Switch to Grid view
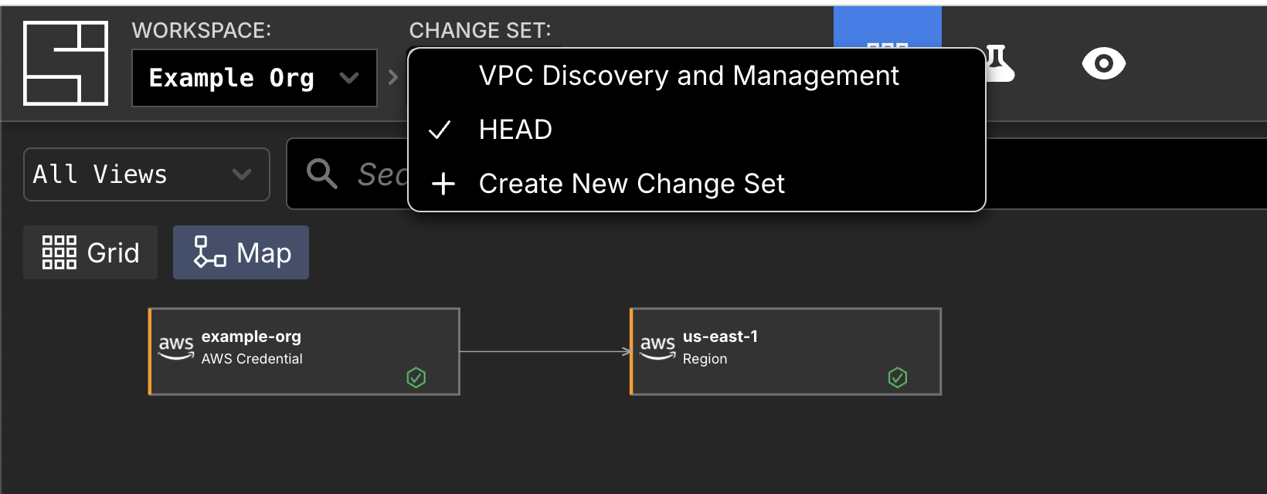Image resolution: width=1267 pixels, height=494 pixels. pyautogui.click(x=90, y=252)
